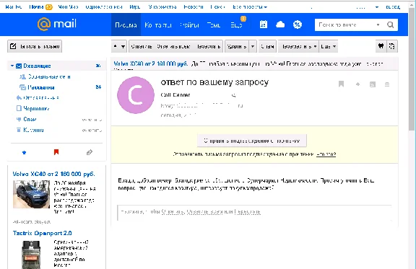Open the Корзина folder
The height and width of the screenshot is (269, 416).
point(33,130)
